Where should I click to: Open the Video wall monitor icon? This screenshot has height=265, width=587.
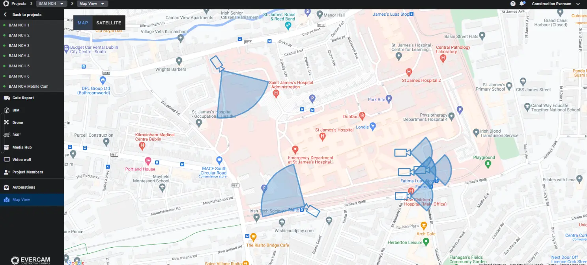click(x=6, y=159)
